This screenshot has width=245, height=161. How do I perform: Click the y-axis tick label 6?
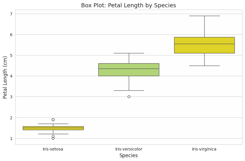(11, 35)
